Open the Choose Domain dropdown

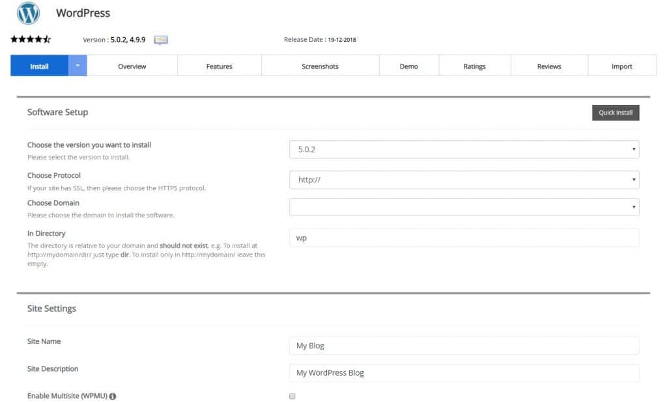click(x=464, y=207)
